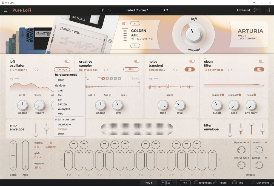
Task: Click the sampler edit button
Action: point(135,79)
